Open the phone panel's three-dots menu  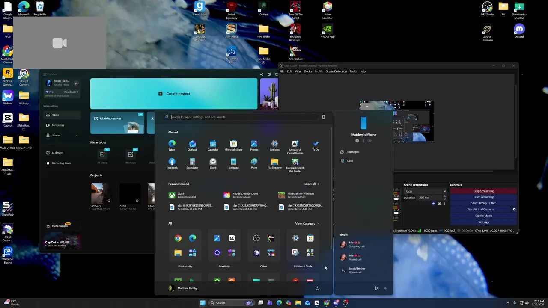(x=385, y=288)
